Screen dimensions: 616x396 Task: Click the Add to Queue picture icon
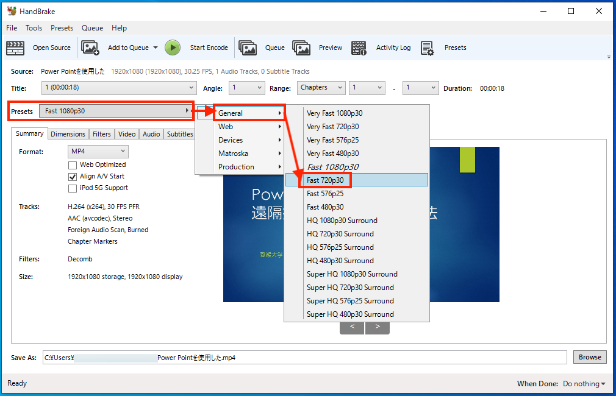[x=90, y=48]
